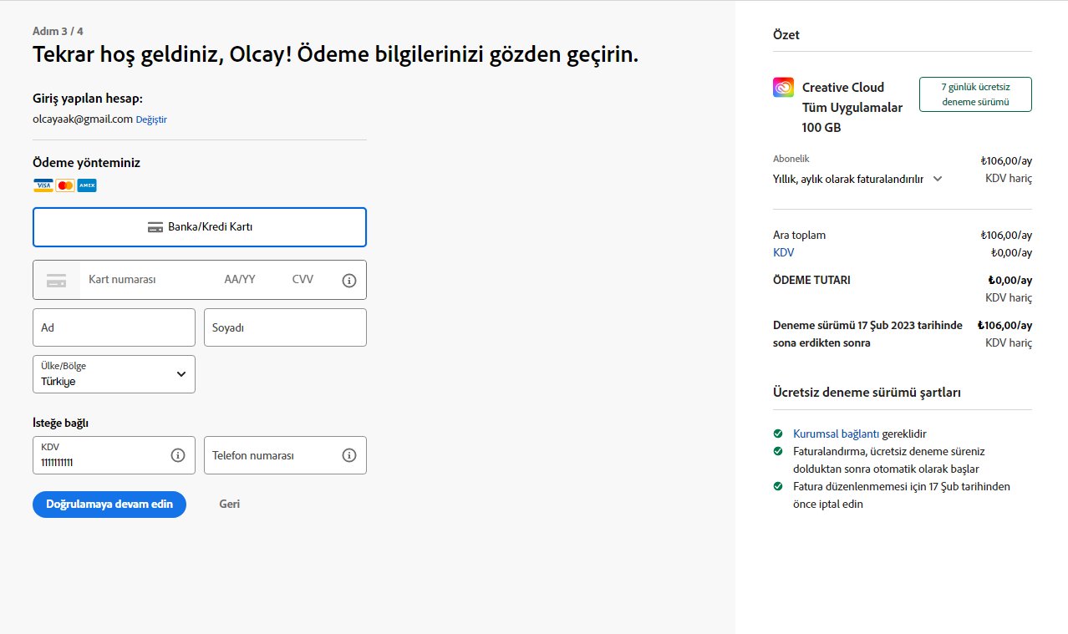Click the CVV info icon
The height and width of the screenshot is (634, 1068).
tap(349, 281)
